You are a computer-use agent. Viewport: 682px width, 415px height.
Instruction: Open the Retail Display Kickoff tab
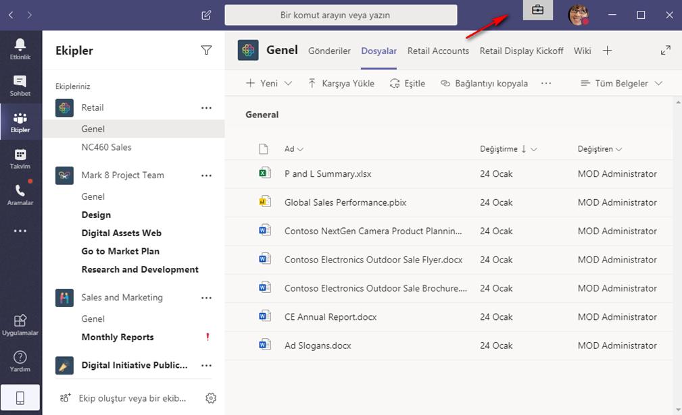522,51
